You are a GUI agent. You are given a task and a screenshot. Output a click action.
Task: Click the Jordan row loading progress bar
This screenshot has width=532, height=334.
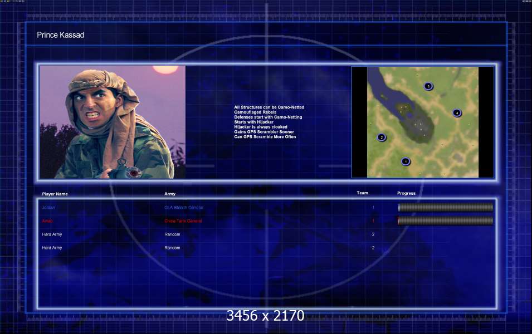point(445,207)
